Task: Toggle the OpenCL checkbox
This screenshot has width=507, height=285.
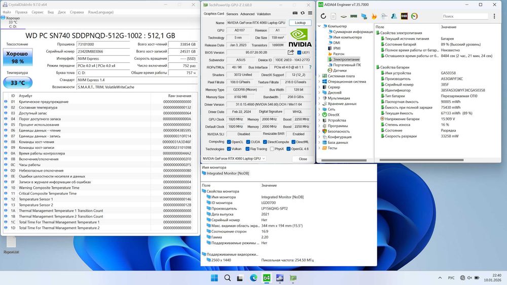Action: (229, 142)
